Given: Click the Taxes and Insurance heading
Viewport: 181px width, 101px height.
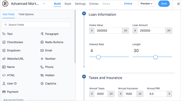Looking at the screenshot, I should click(x=105, y=78).
